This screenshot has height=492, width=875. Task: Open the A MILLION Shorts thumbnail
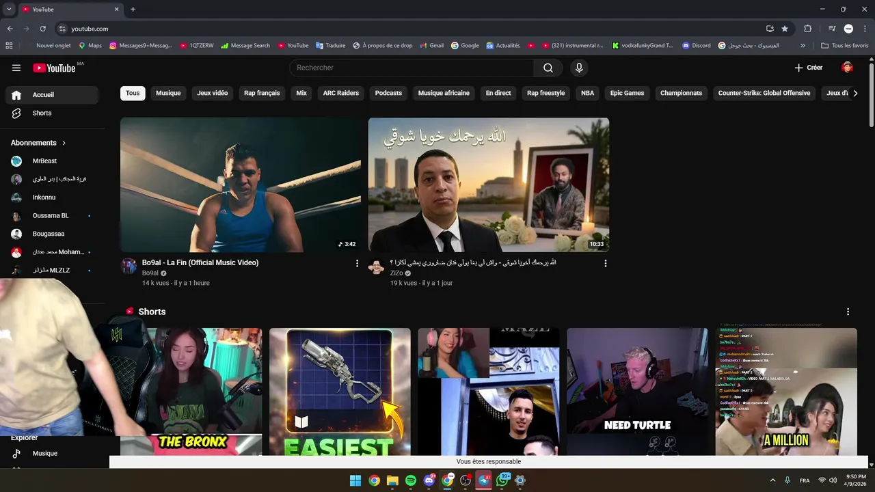tap(786, 392)
